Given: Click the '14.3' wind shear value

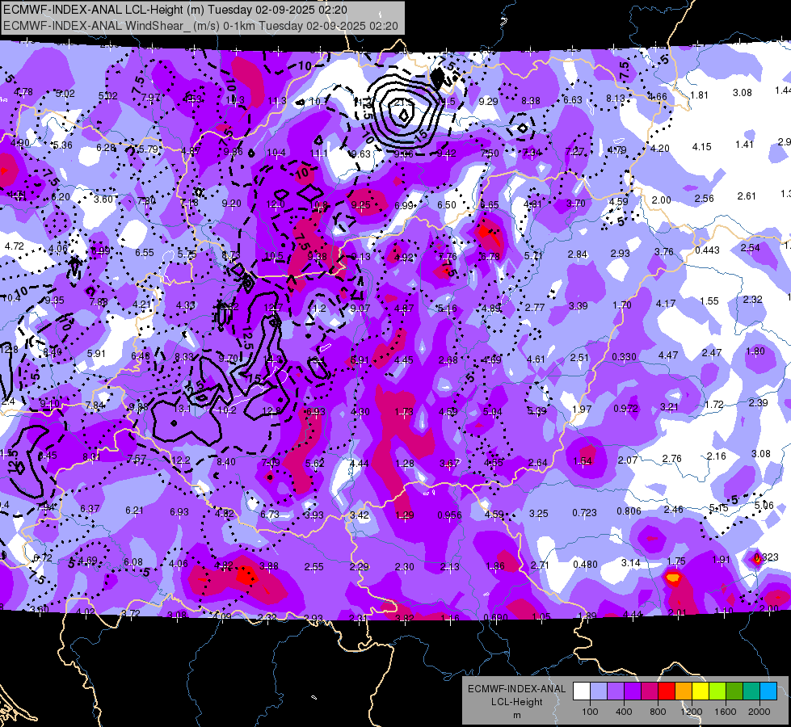Looking at the screenshot, I should coord(273,359).
